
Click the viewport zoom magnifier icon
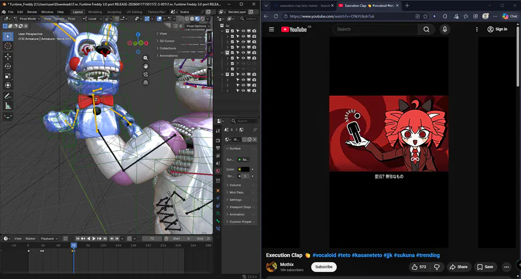pos(145,58)
